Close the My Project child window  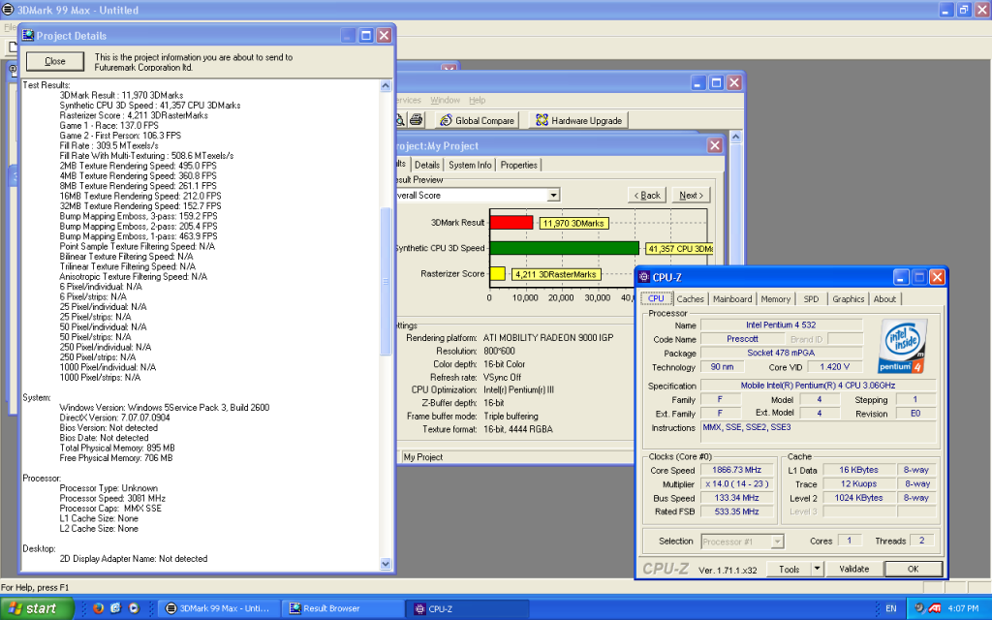tap(714, 145)
